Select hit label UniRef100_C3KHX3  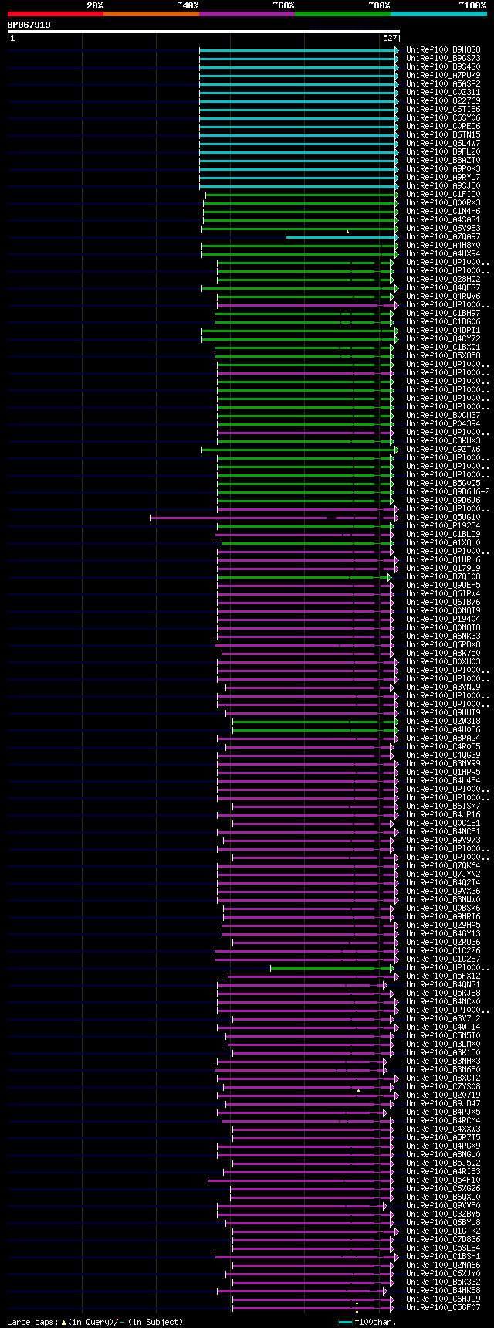point(443,440)
